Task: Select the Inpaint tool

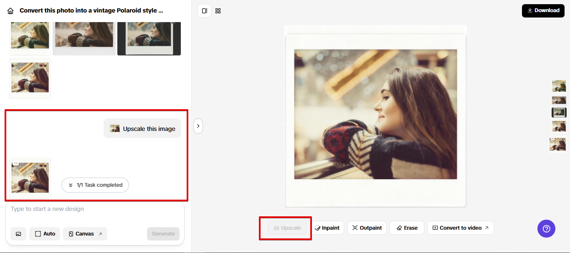Action: point(328,228)
